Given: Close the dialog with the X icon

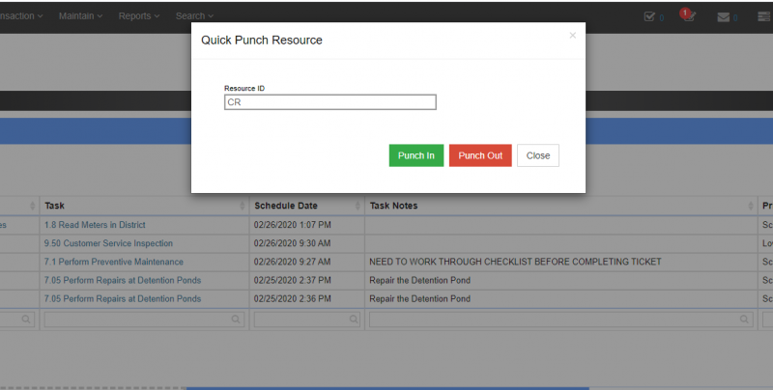Looking at the screenshot, I should (572, 36).
